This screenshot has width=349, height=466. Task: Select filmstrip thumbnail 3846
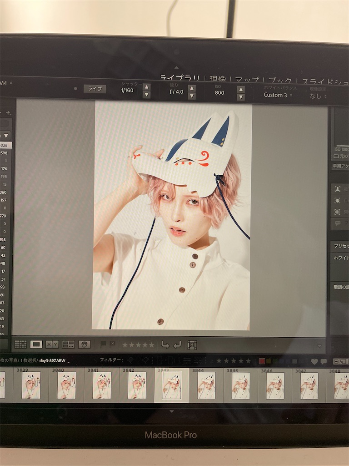[x=275, y=385]
